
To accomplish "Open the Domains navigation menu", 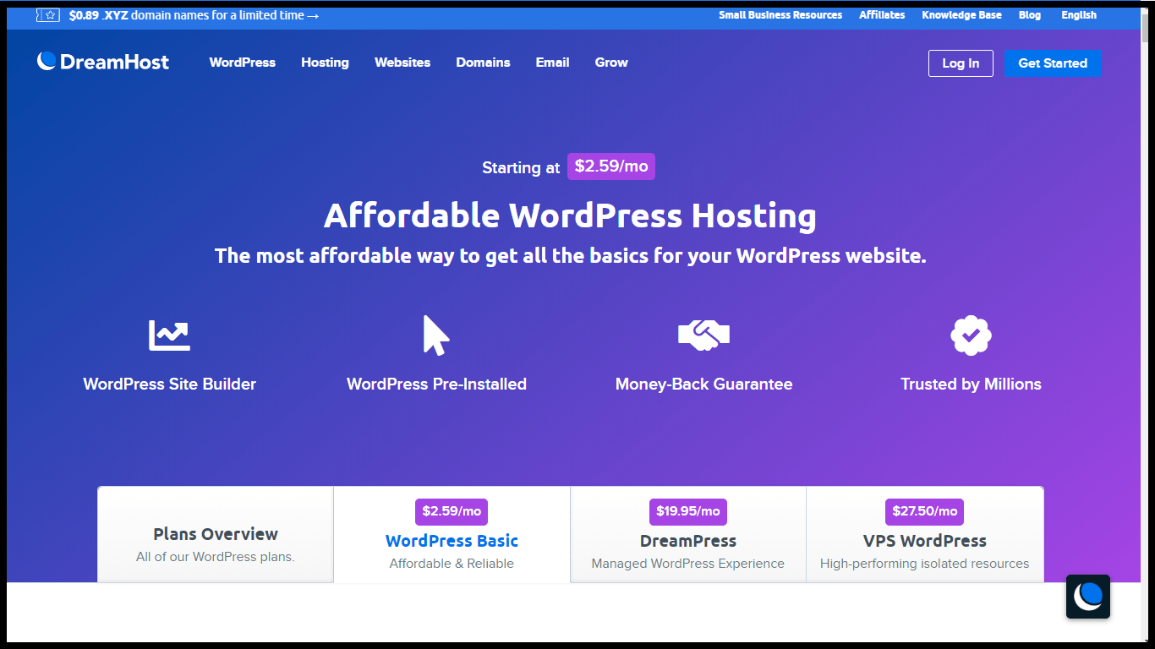I will pyautogui.click(x=483, y=63).
